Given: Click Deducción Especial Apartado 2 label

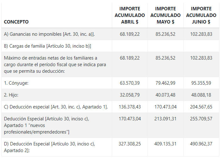Looking at the screenshot, I should (50, 147).
